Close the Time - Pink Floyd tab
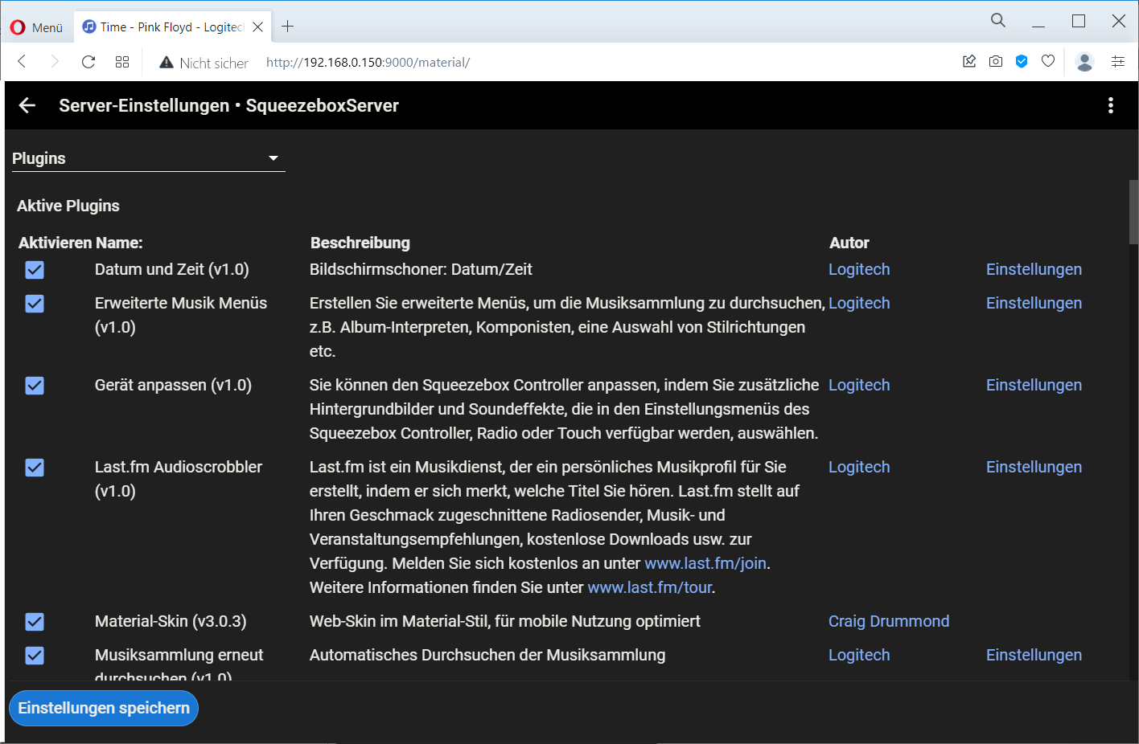The height and width of the screenshot is (744, 1139). coord(257,27)
